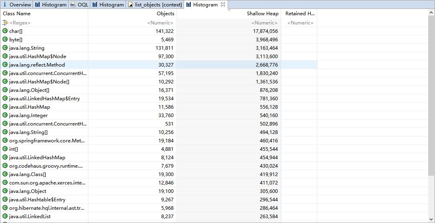This screenshot has height=223, width=435.
Task: Click the class icon beside java.lang.String
Action: (x=5, y=48)
